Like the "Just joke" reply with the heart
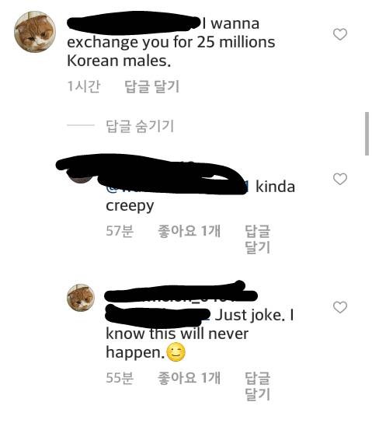 340,307
